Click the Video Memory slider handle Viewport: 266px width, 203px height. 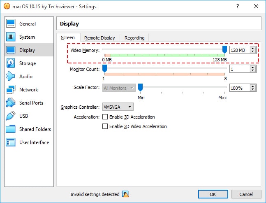(x=224, y=49)
